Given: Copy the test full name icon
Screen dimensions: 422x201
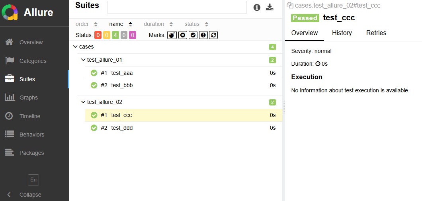Looking at the screenshot, I should pyautogui.click(x=290, y=5).
